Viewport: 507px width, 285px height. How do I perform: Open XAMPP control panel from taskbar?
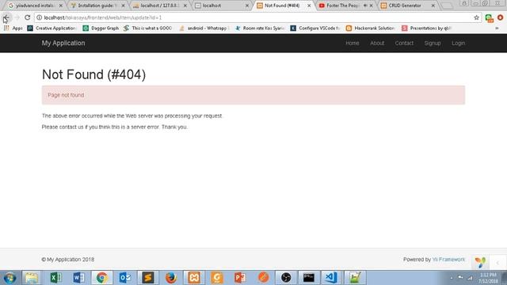(194, 278)
